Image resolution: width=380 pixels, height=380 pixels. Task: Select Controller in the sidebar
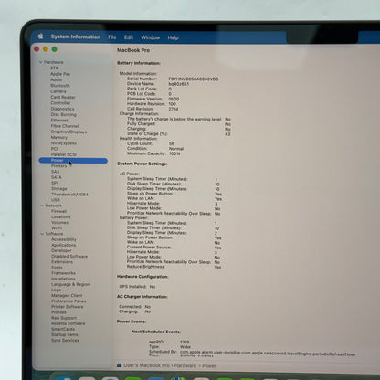coord(60,102)
